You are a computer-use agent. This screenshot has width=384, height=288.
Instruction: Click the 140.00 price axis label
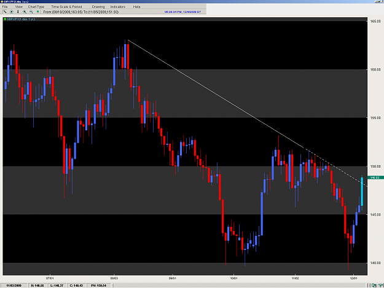point(375,263)
